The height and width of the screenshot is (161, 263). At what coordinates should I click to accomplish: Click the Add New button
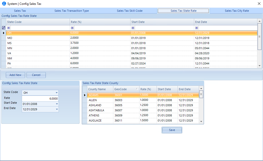click(x=15, y=75)
